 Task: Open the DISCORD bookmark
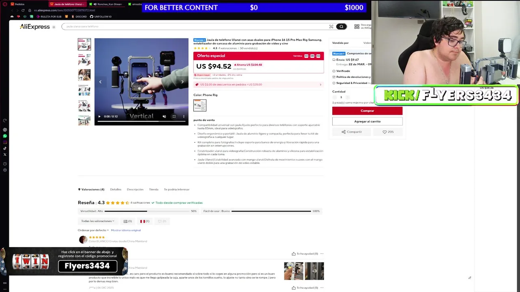79,17
